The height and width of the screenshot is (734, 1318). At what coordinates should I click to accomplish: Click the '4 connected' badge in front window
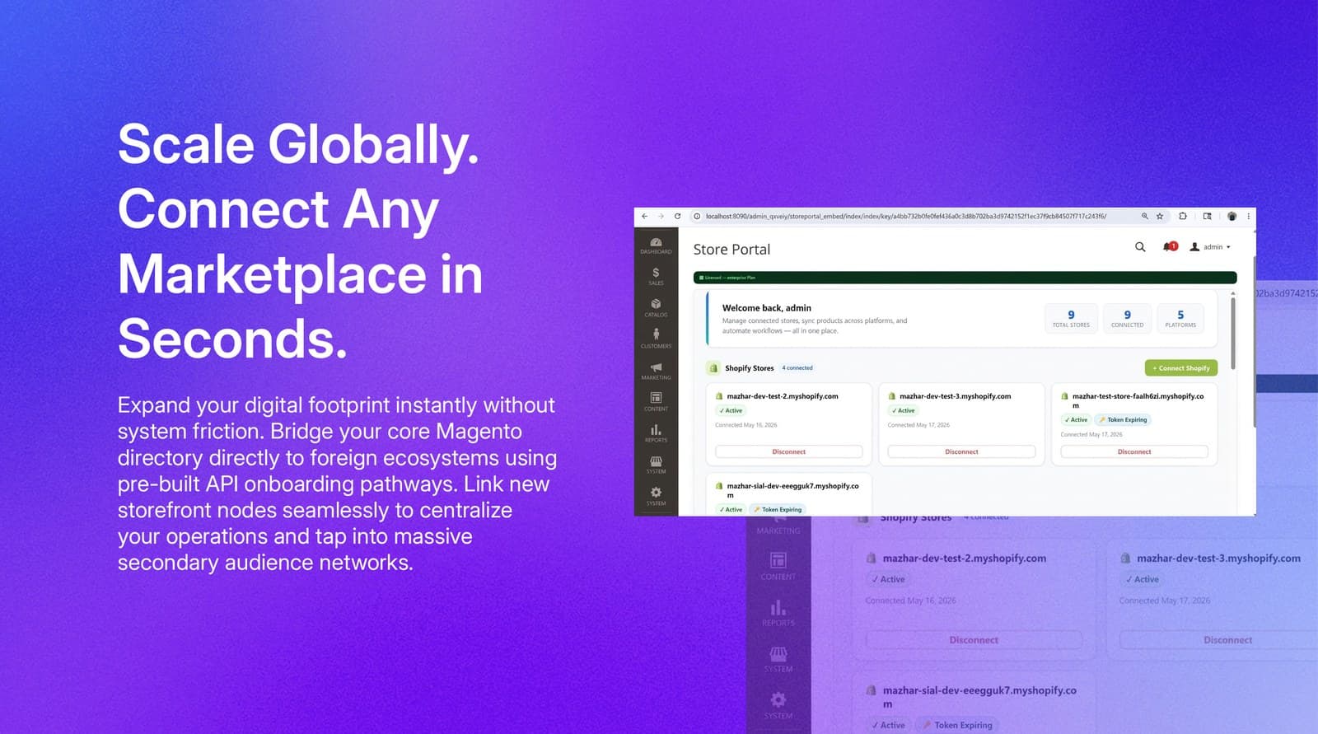coord(797,368)
